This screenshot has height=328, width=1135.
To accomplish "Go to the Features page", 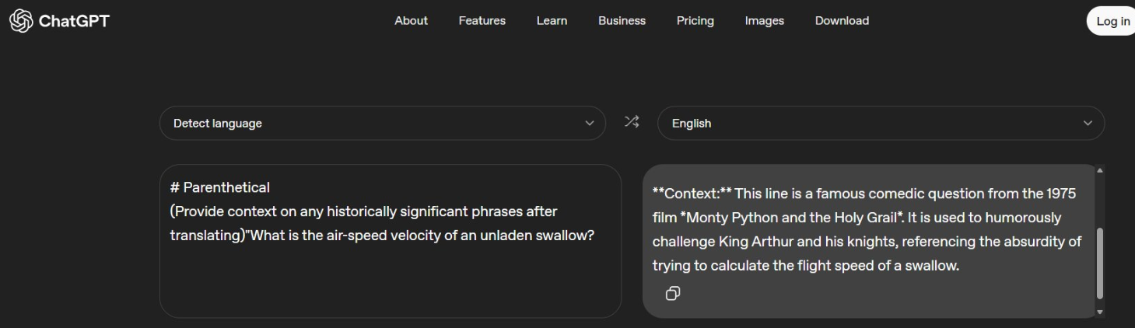I will [482, 21].
